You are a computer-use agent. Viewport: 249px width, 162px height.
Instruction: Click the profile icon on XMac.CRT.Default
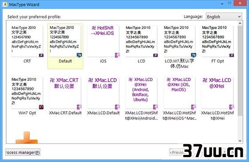pyautogui.click(x=79, y=107)
